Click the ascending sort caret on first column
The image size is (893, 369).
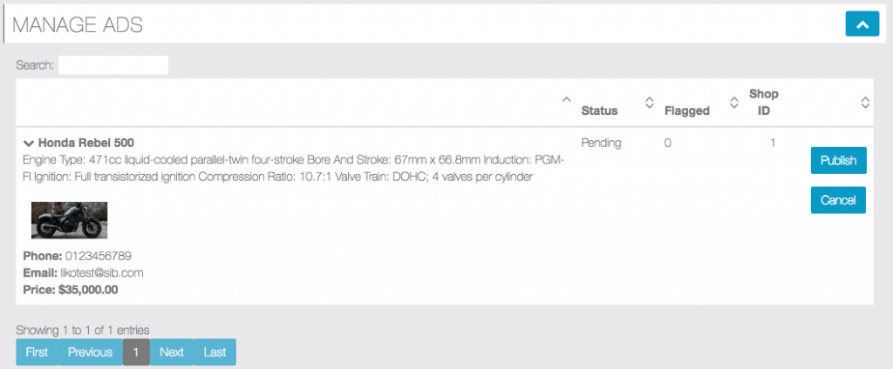pos(566,102)
